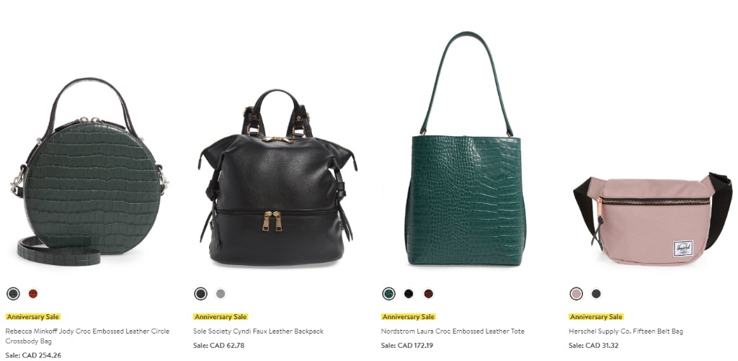Choose dark grey swatch for Herschel belt bag
The height and width of the screenshot is (361, 738).
596,294
